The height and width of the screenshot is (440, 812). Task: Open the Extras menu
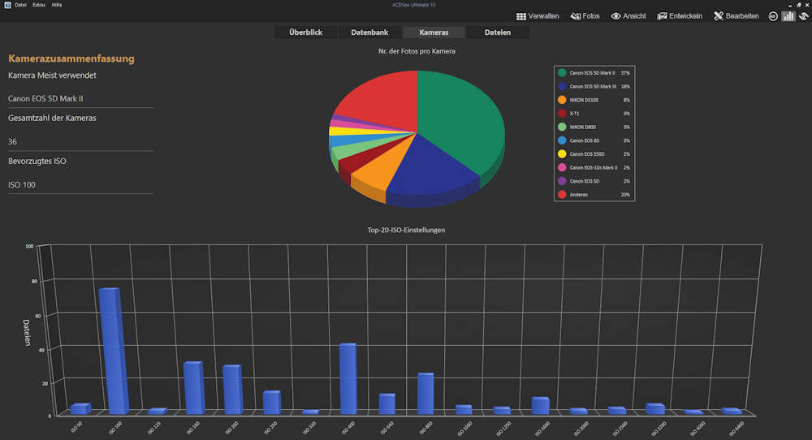click(x=38, y=5)
